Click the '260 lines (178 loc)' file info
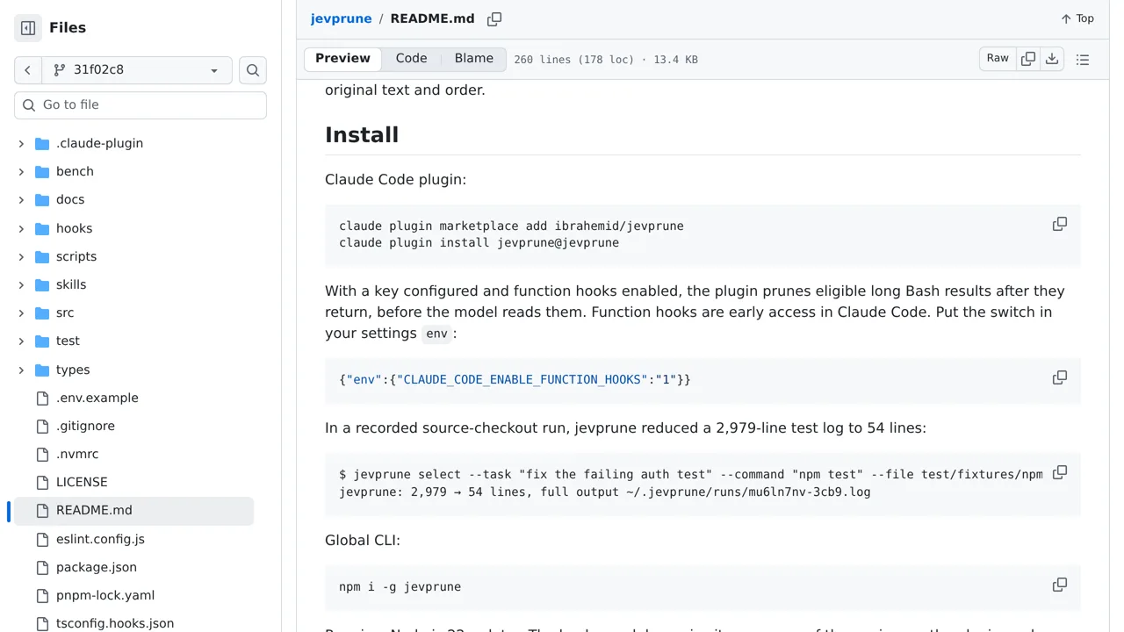This screenshot has height=632, width=1124. click(x=573, y=60)
